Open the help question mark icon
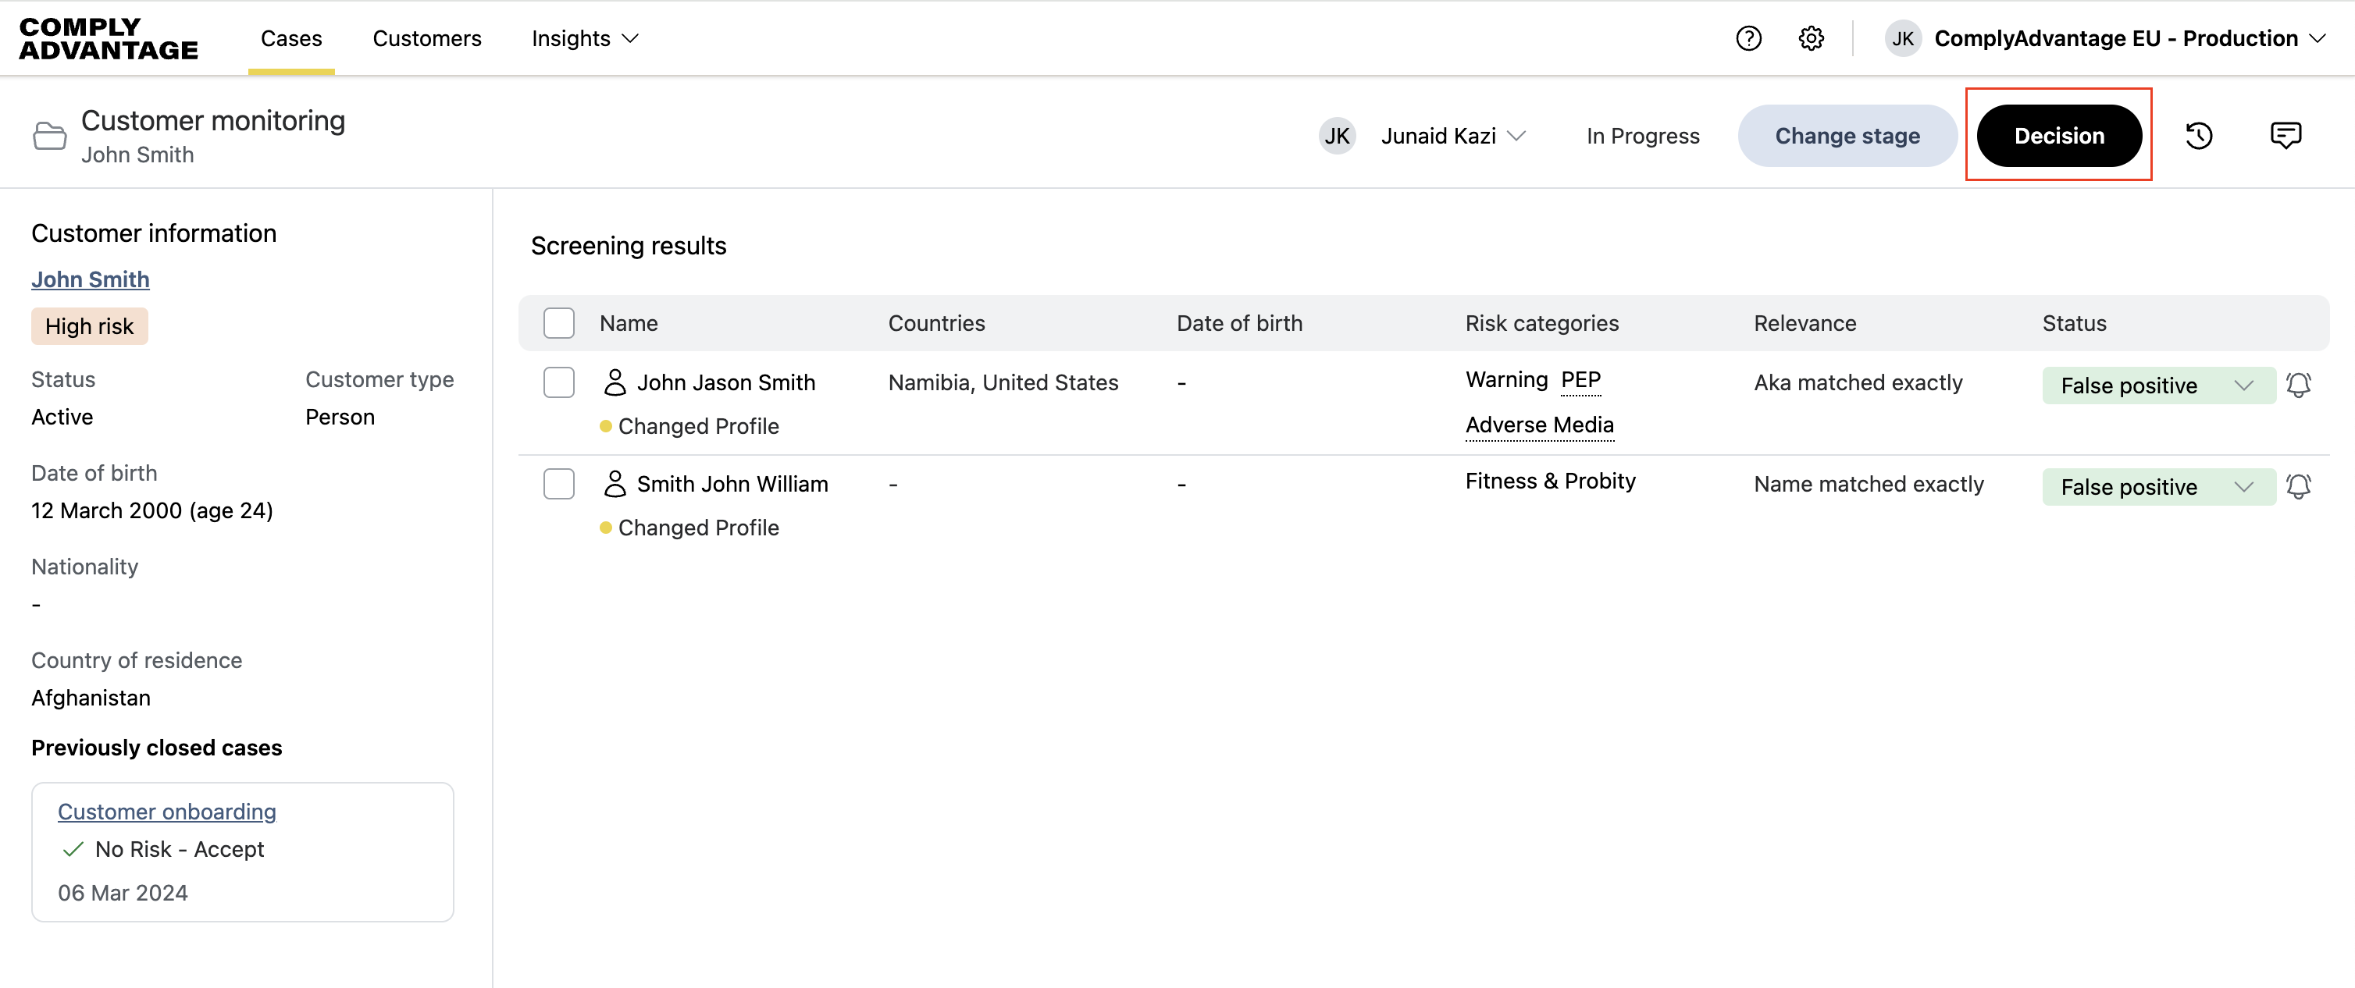Image resolution: width=2355 pixels, height=988 pixels. [1748, 38]
